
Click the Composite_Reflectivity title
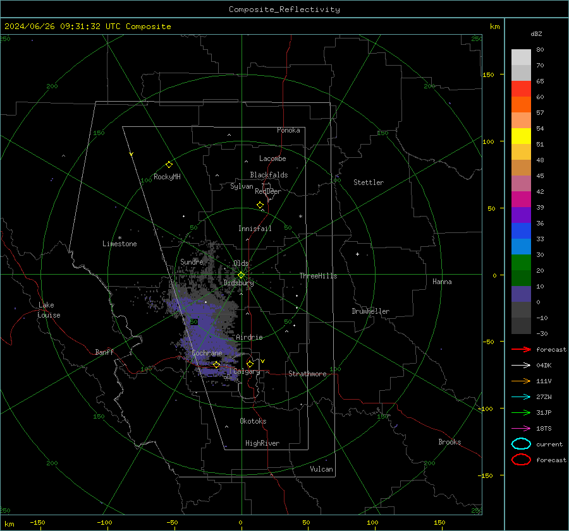click(x=284, y=9)
